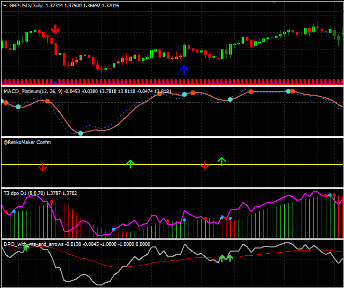
Task: Open the chart dropdown triangle beside GBPUSD,Daily
Action: click(5, 6)
